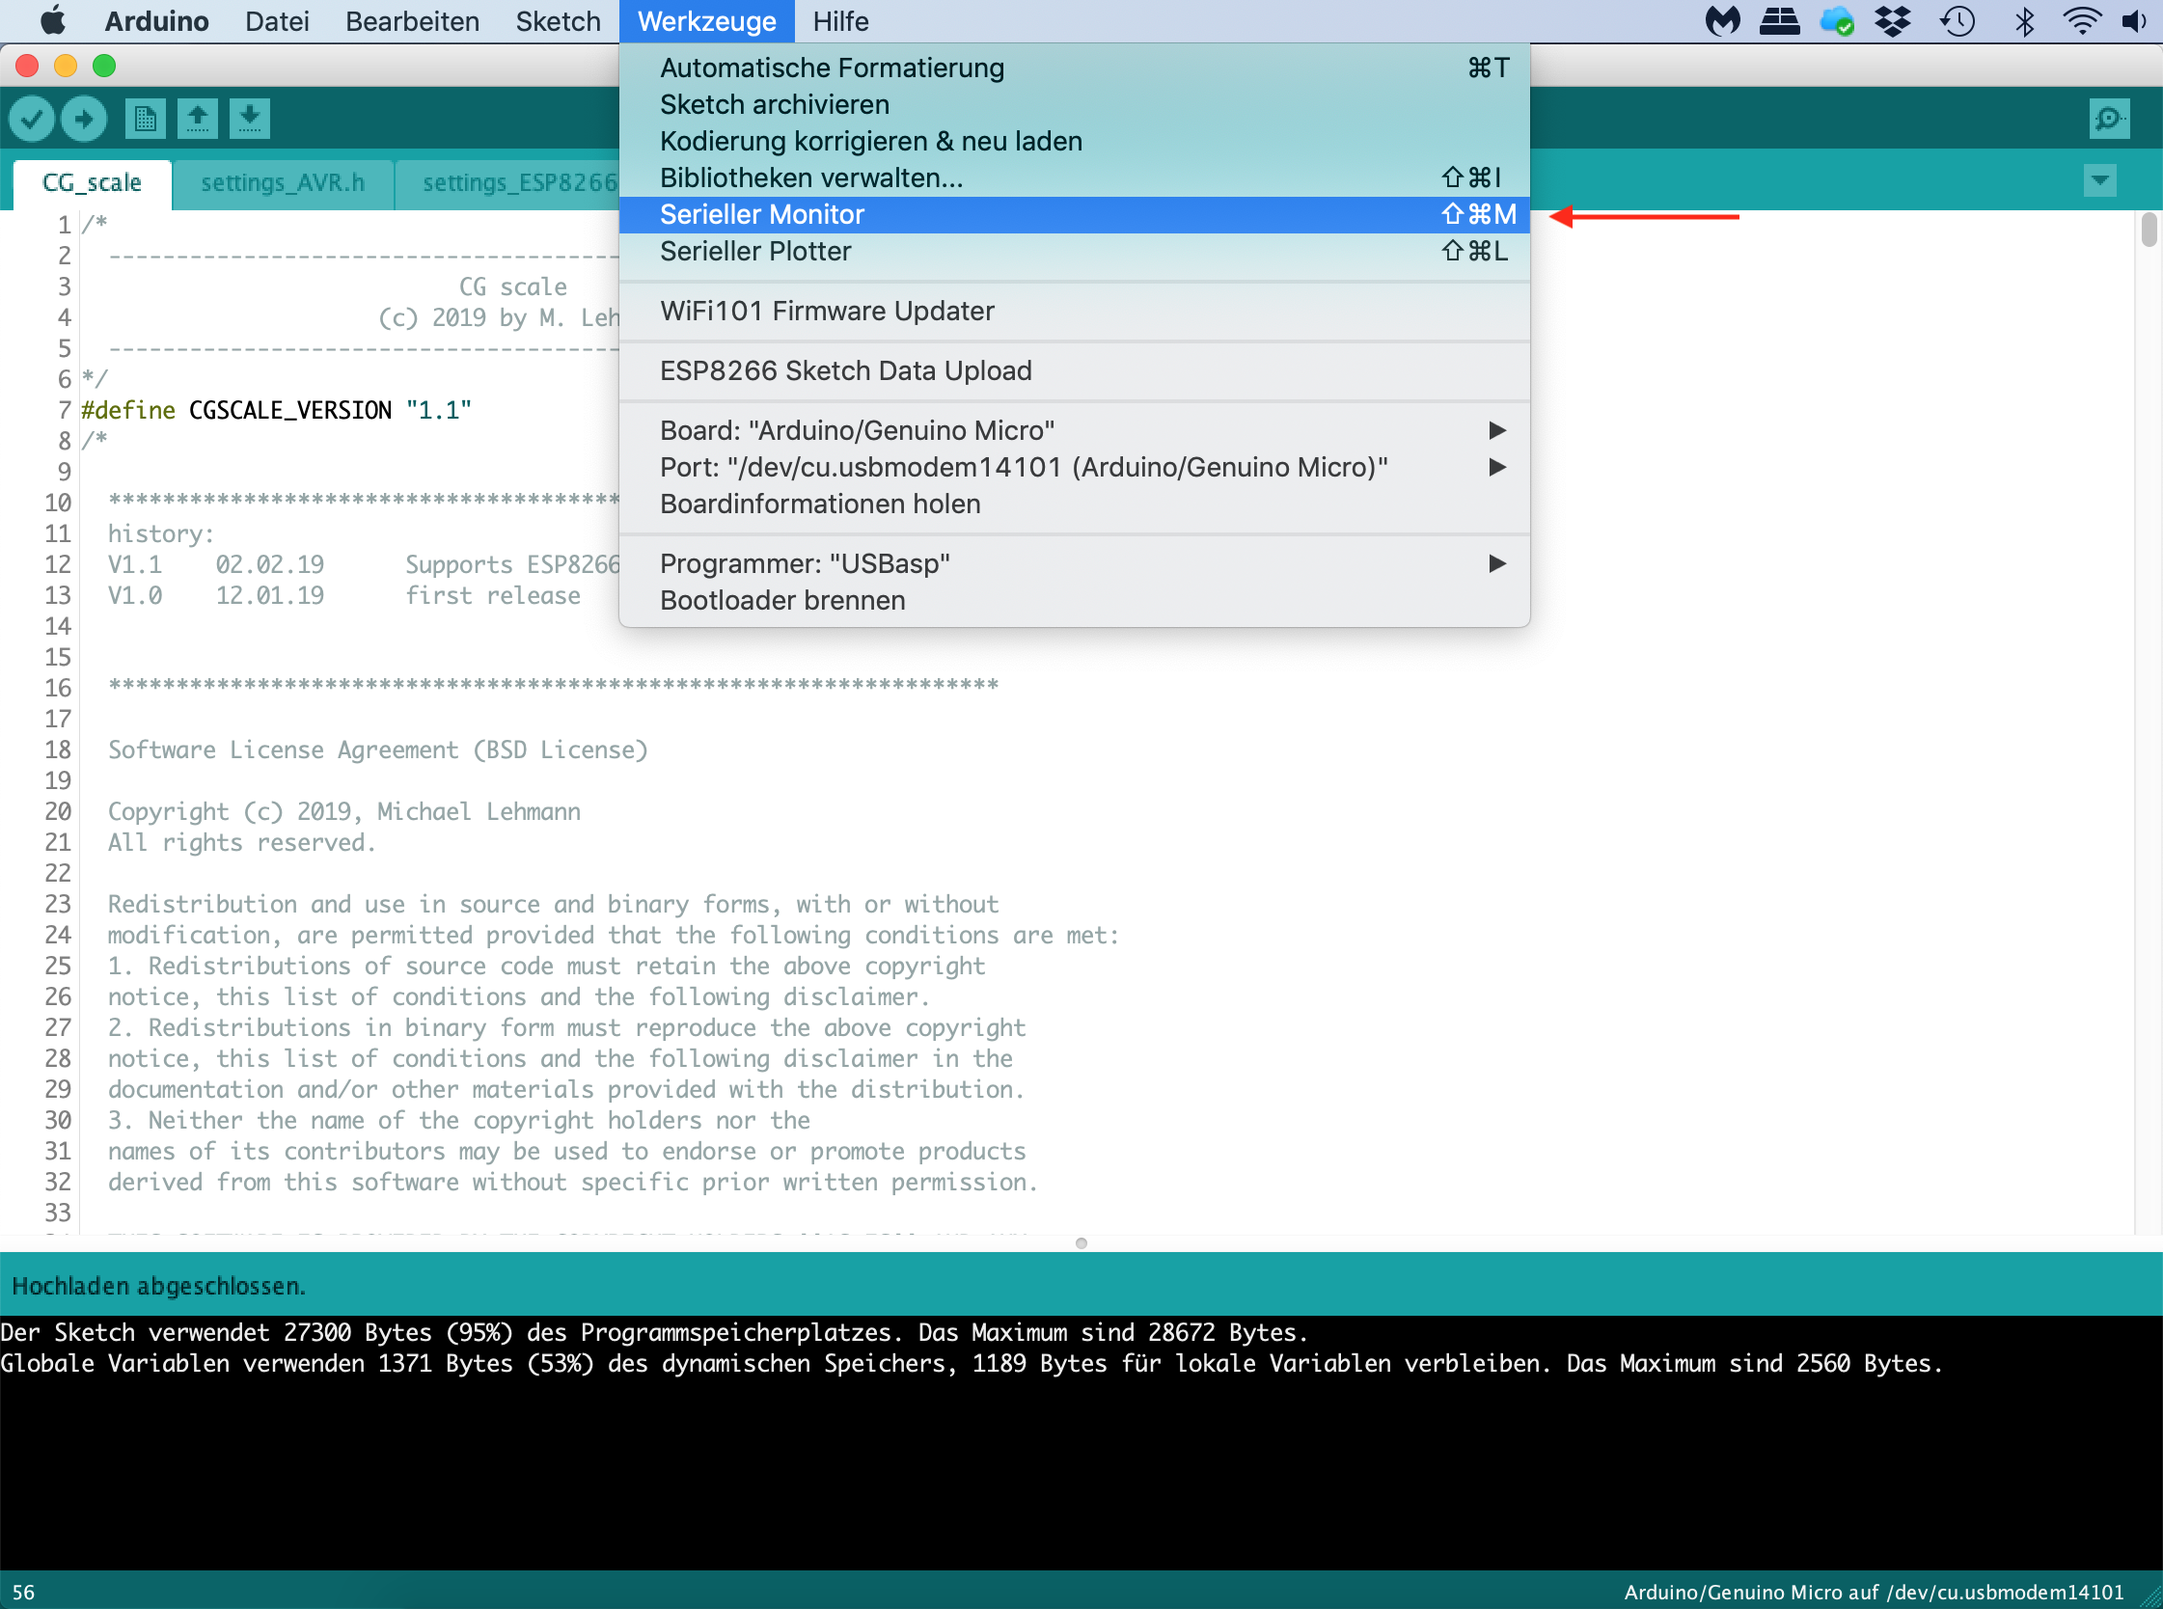This screenshot has width=2163, height=1609.
Task: Switch to the CG_scale tab
Action: (93, 183)
